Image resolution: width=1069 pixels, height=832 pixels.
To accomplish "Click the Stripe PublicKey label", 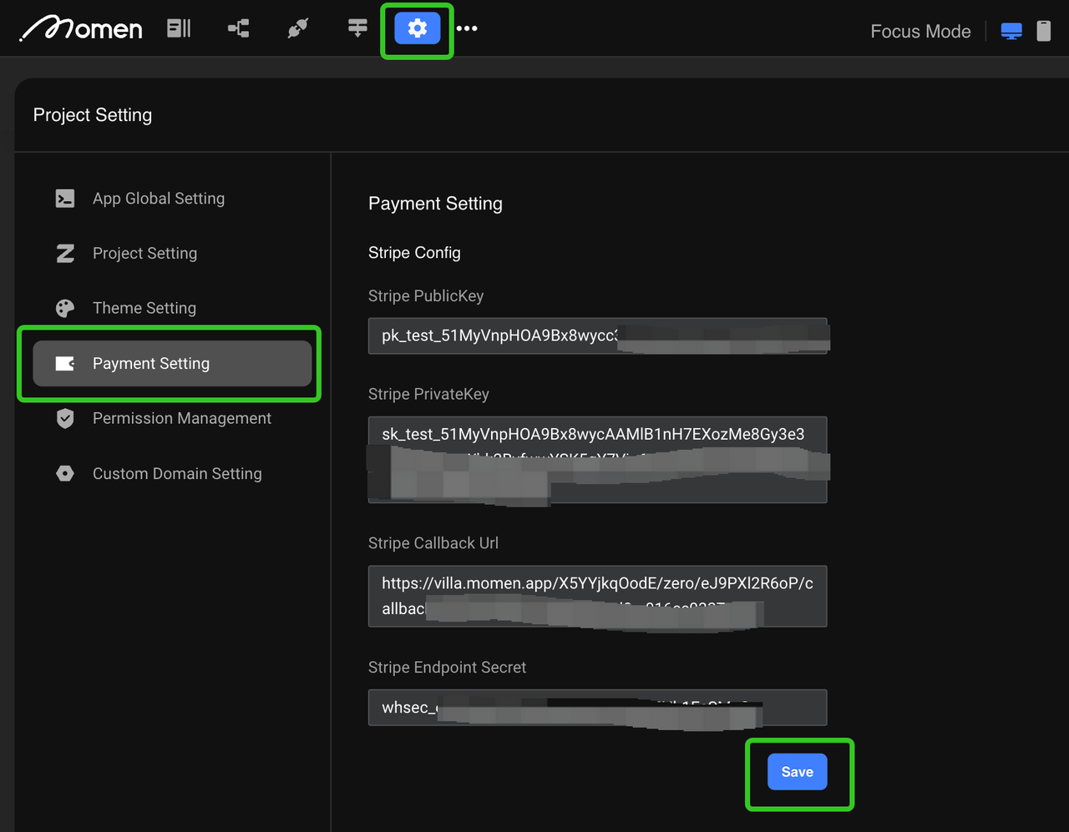I will (x=426, y=296).
